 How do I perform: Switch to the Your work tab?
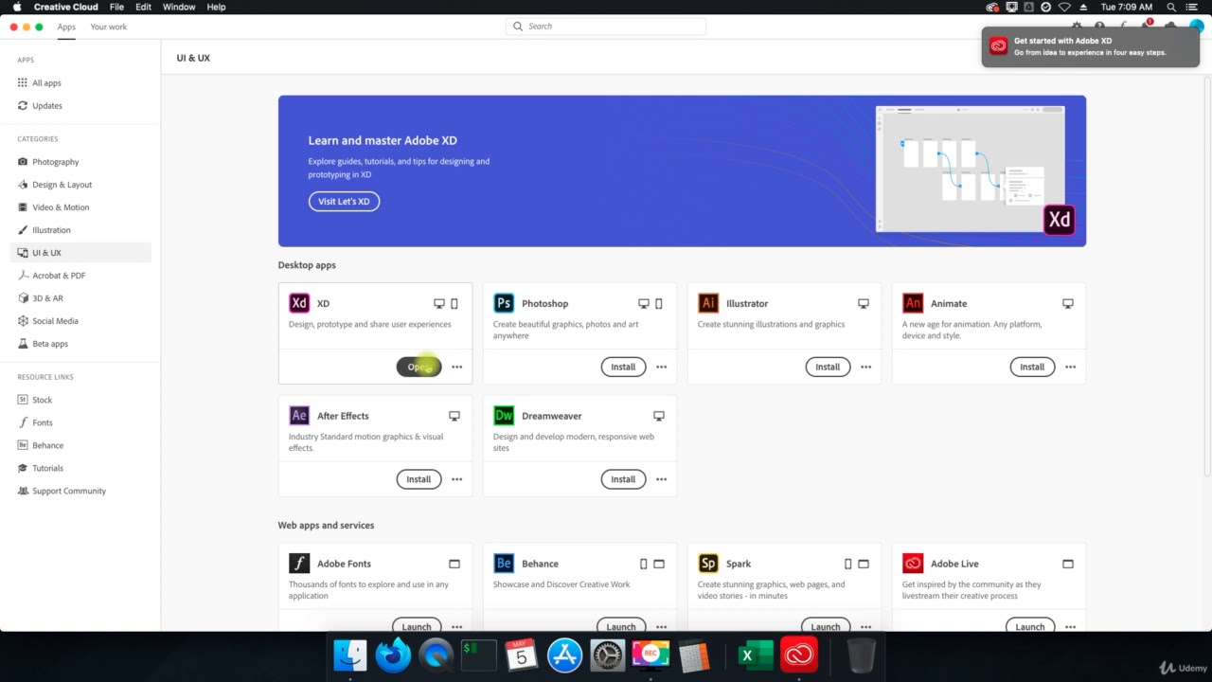(x=108, y=27)
